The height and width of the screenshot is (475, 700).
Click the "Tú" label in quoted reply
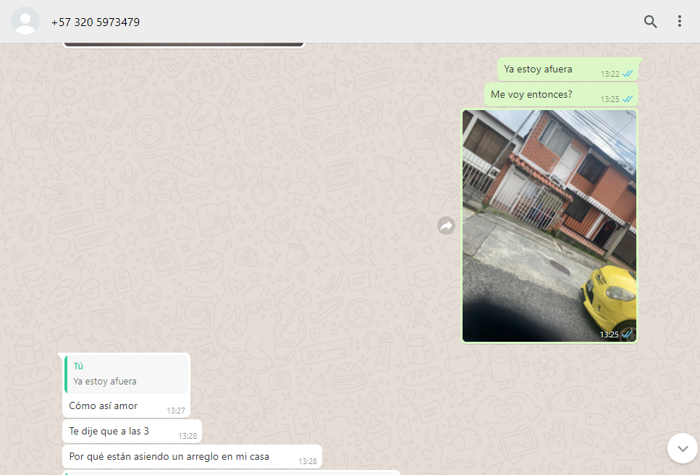pyautogui.click(x=78, y=366)
